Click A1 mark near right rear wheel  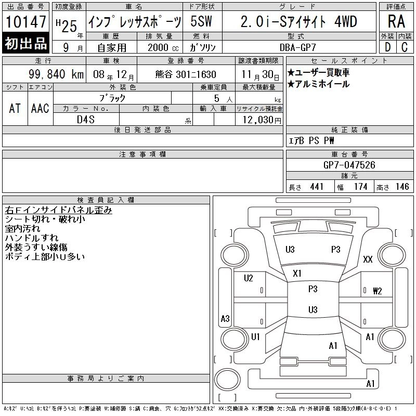(370, 337)
